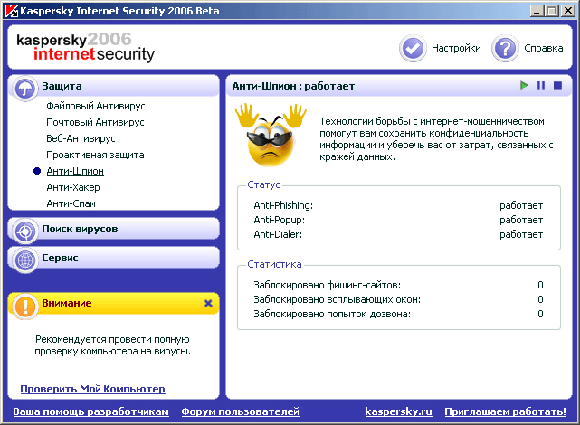The height and width of the screenshot is (425, 580).
Task: Select Почтовый Антивирус component
Action: 95,122
